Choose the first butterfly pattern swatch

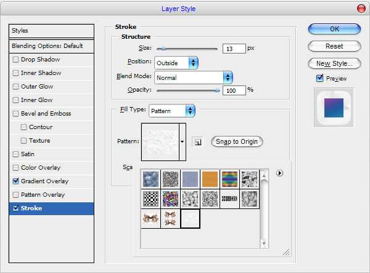pos(150,218)
